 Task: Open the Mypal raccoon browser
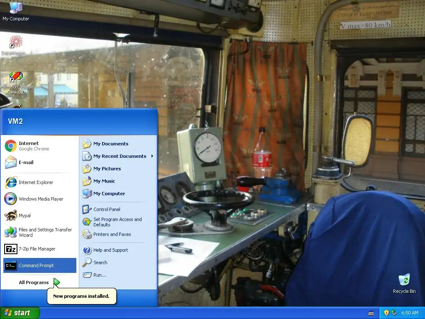[39, 216]
